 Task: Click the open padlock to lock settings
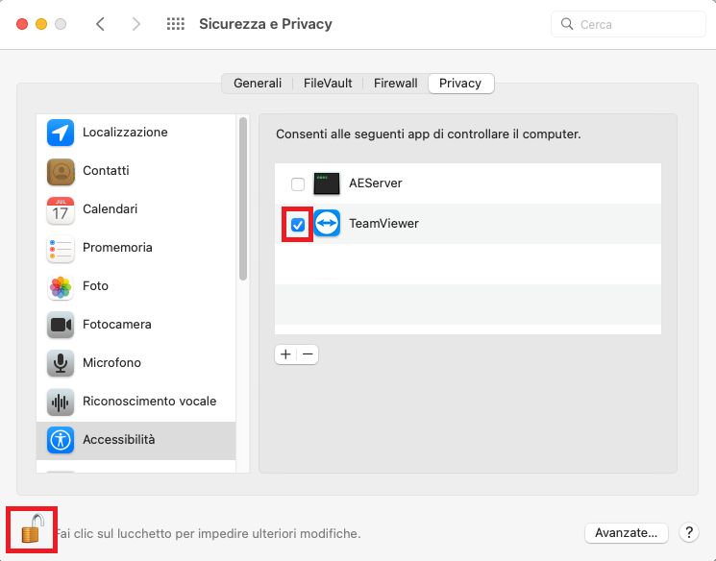pyautogui.click(x=32, y=529)
